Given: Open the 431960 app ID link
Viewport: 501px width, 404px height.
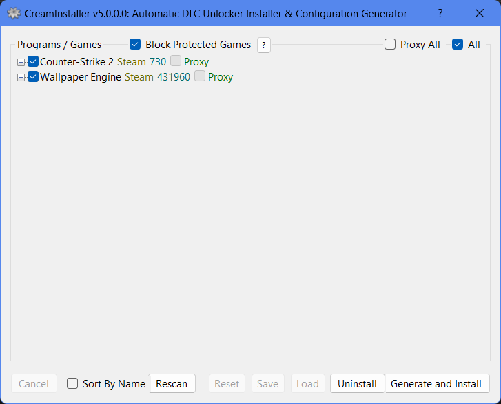Looking at the screenshot, I should tap(174, 77).
